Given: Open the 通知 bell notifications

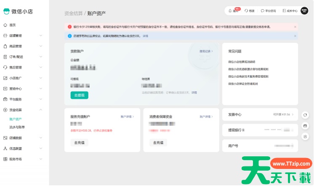Looking at the screenshot, I should click(x=233, y=11).
